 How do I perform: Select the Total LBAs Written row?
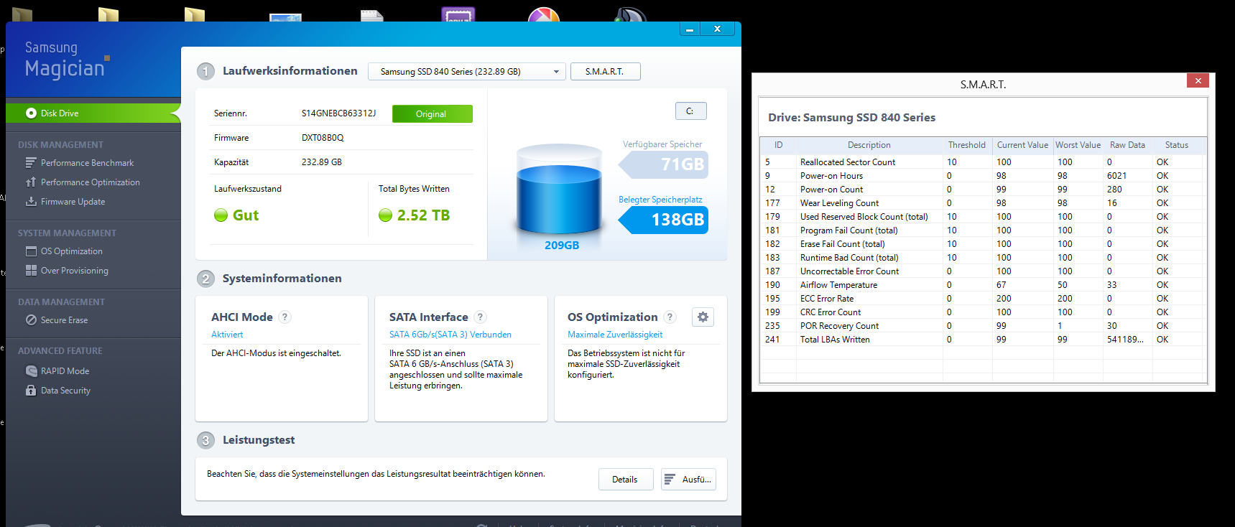(x=983, y=340)
